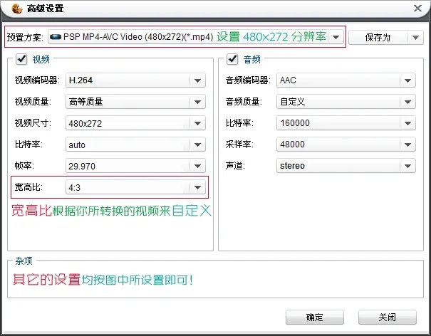Open the video 比特率 auto dropdown arrow
The width and height of the screenshot is (431, 336).
197,145
